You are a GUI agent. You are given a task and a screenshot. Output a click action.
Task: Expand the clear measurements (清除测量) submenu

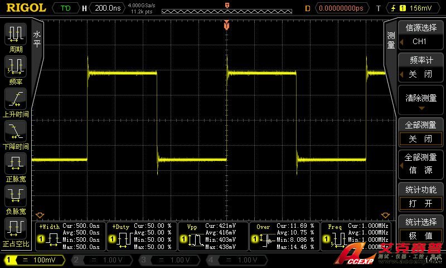coord(421,101)
